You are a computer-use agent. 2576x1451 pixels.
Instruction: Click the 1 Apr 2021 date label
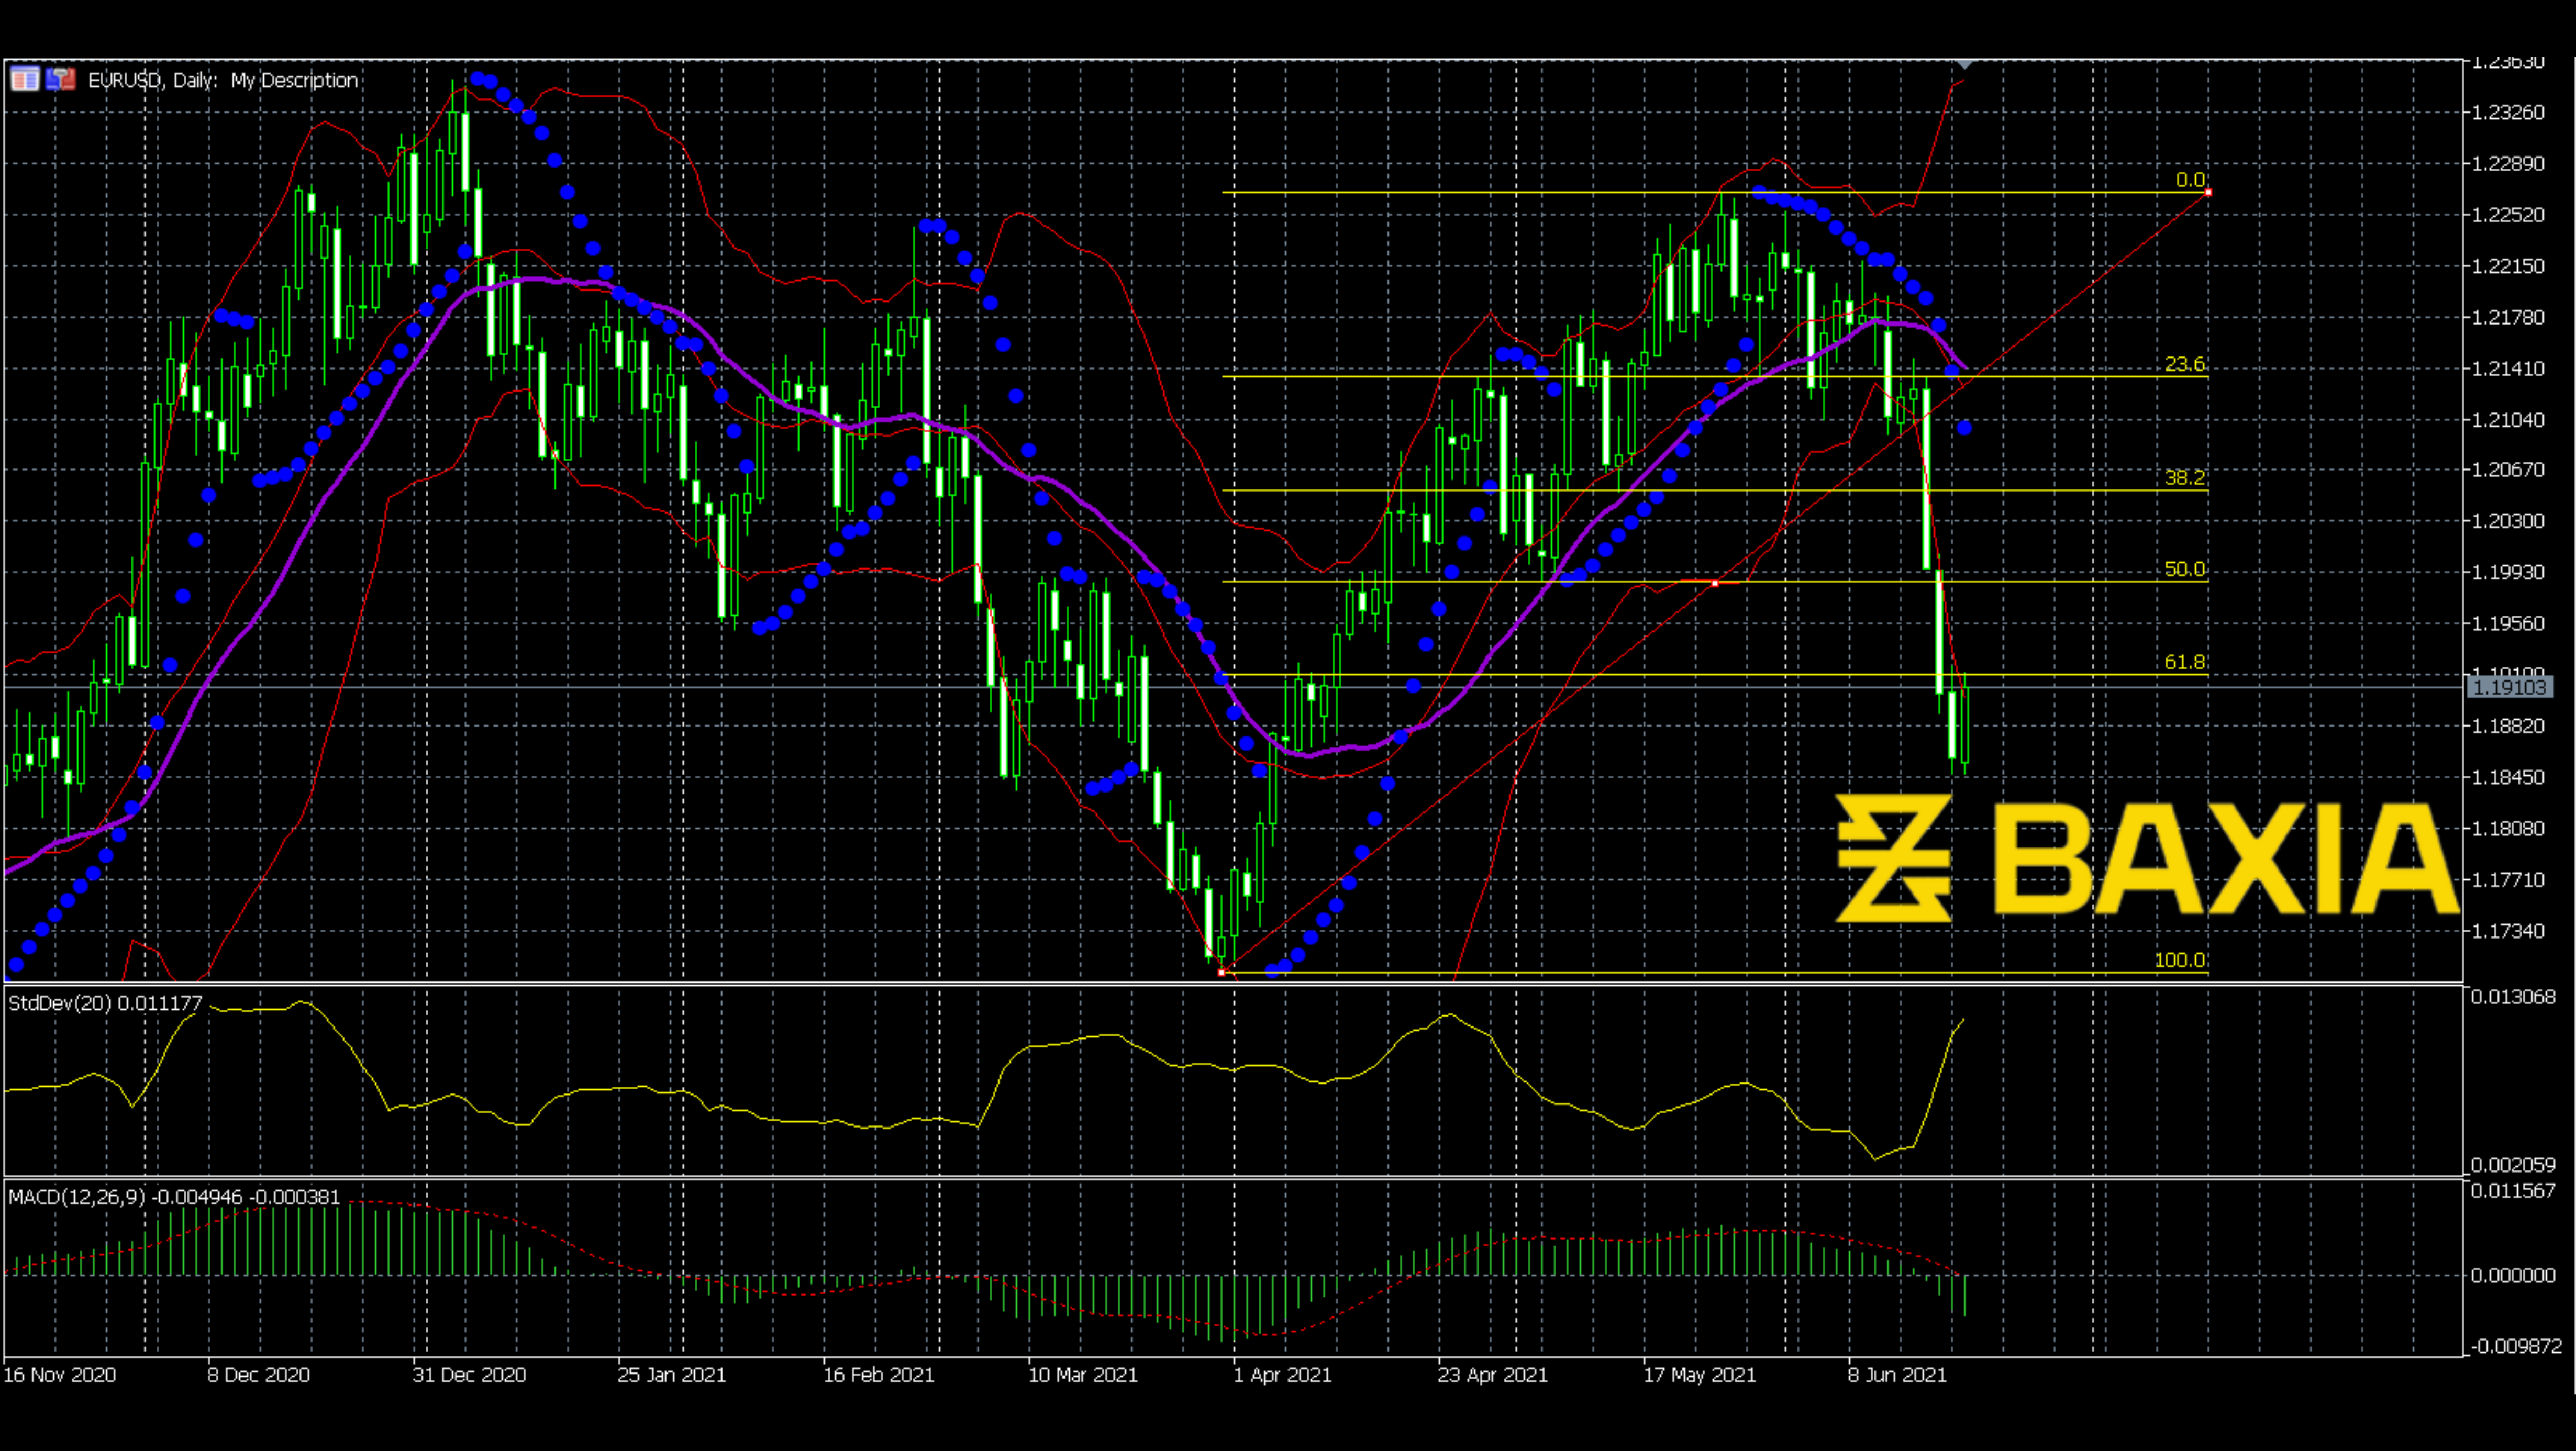point(1283,1375)
